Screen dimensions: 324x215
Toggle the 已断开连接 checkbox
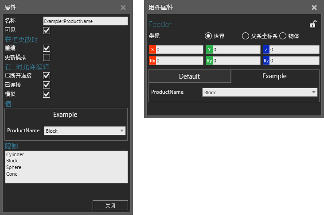[47, 76]
